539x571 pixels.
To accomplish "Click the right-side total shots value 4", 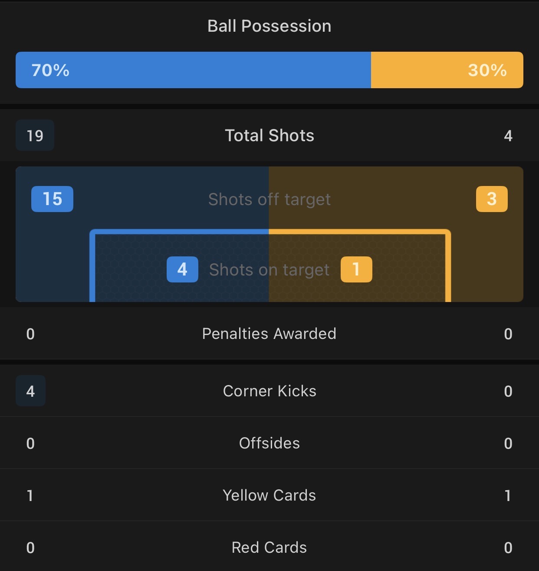I will pyautogui.click(x=508, y=136).
